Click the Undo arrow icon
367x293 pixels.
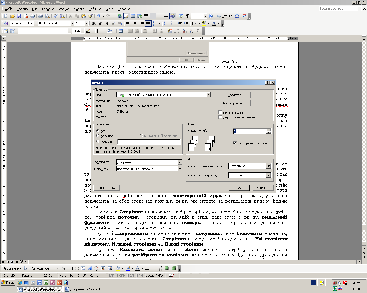tap(99, 16)
